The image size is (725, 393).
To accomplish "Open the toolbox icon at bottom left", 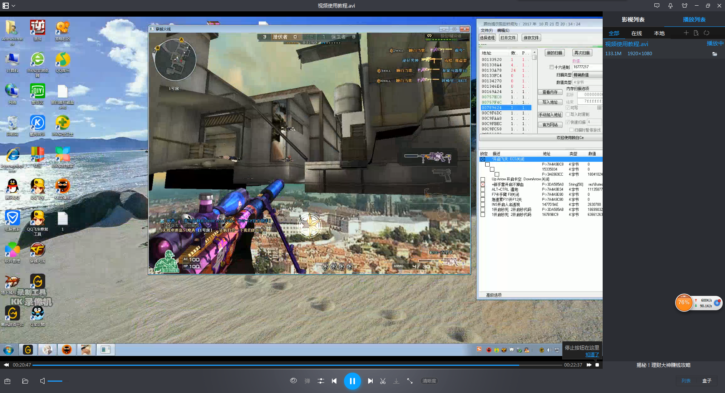I will [7, 381].
